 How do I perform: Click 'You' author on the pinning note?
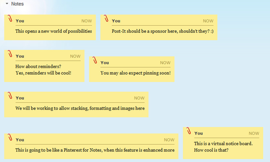(105, 63)
